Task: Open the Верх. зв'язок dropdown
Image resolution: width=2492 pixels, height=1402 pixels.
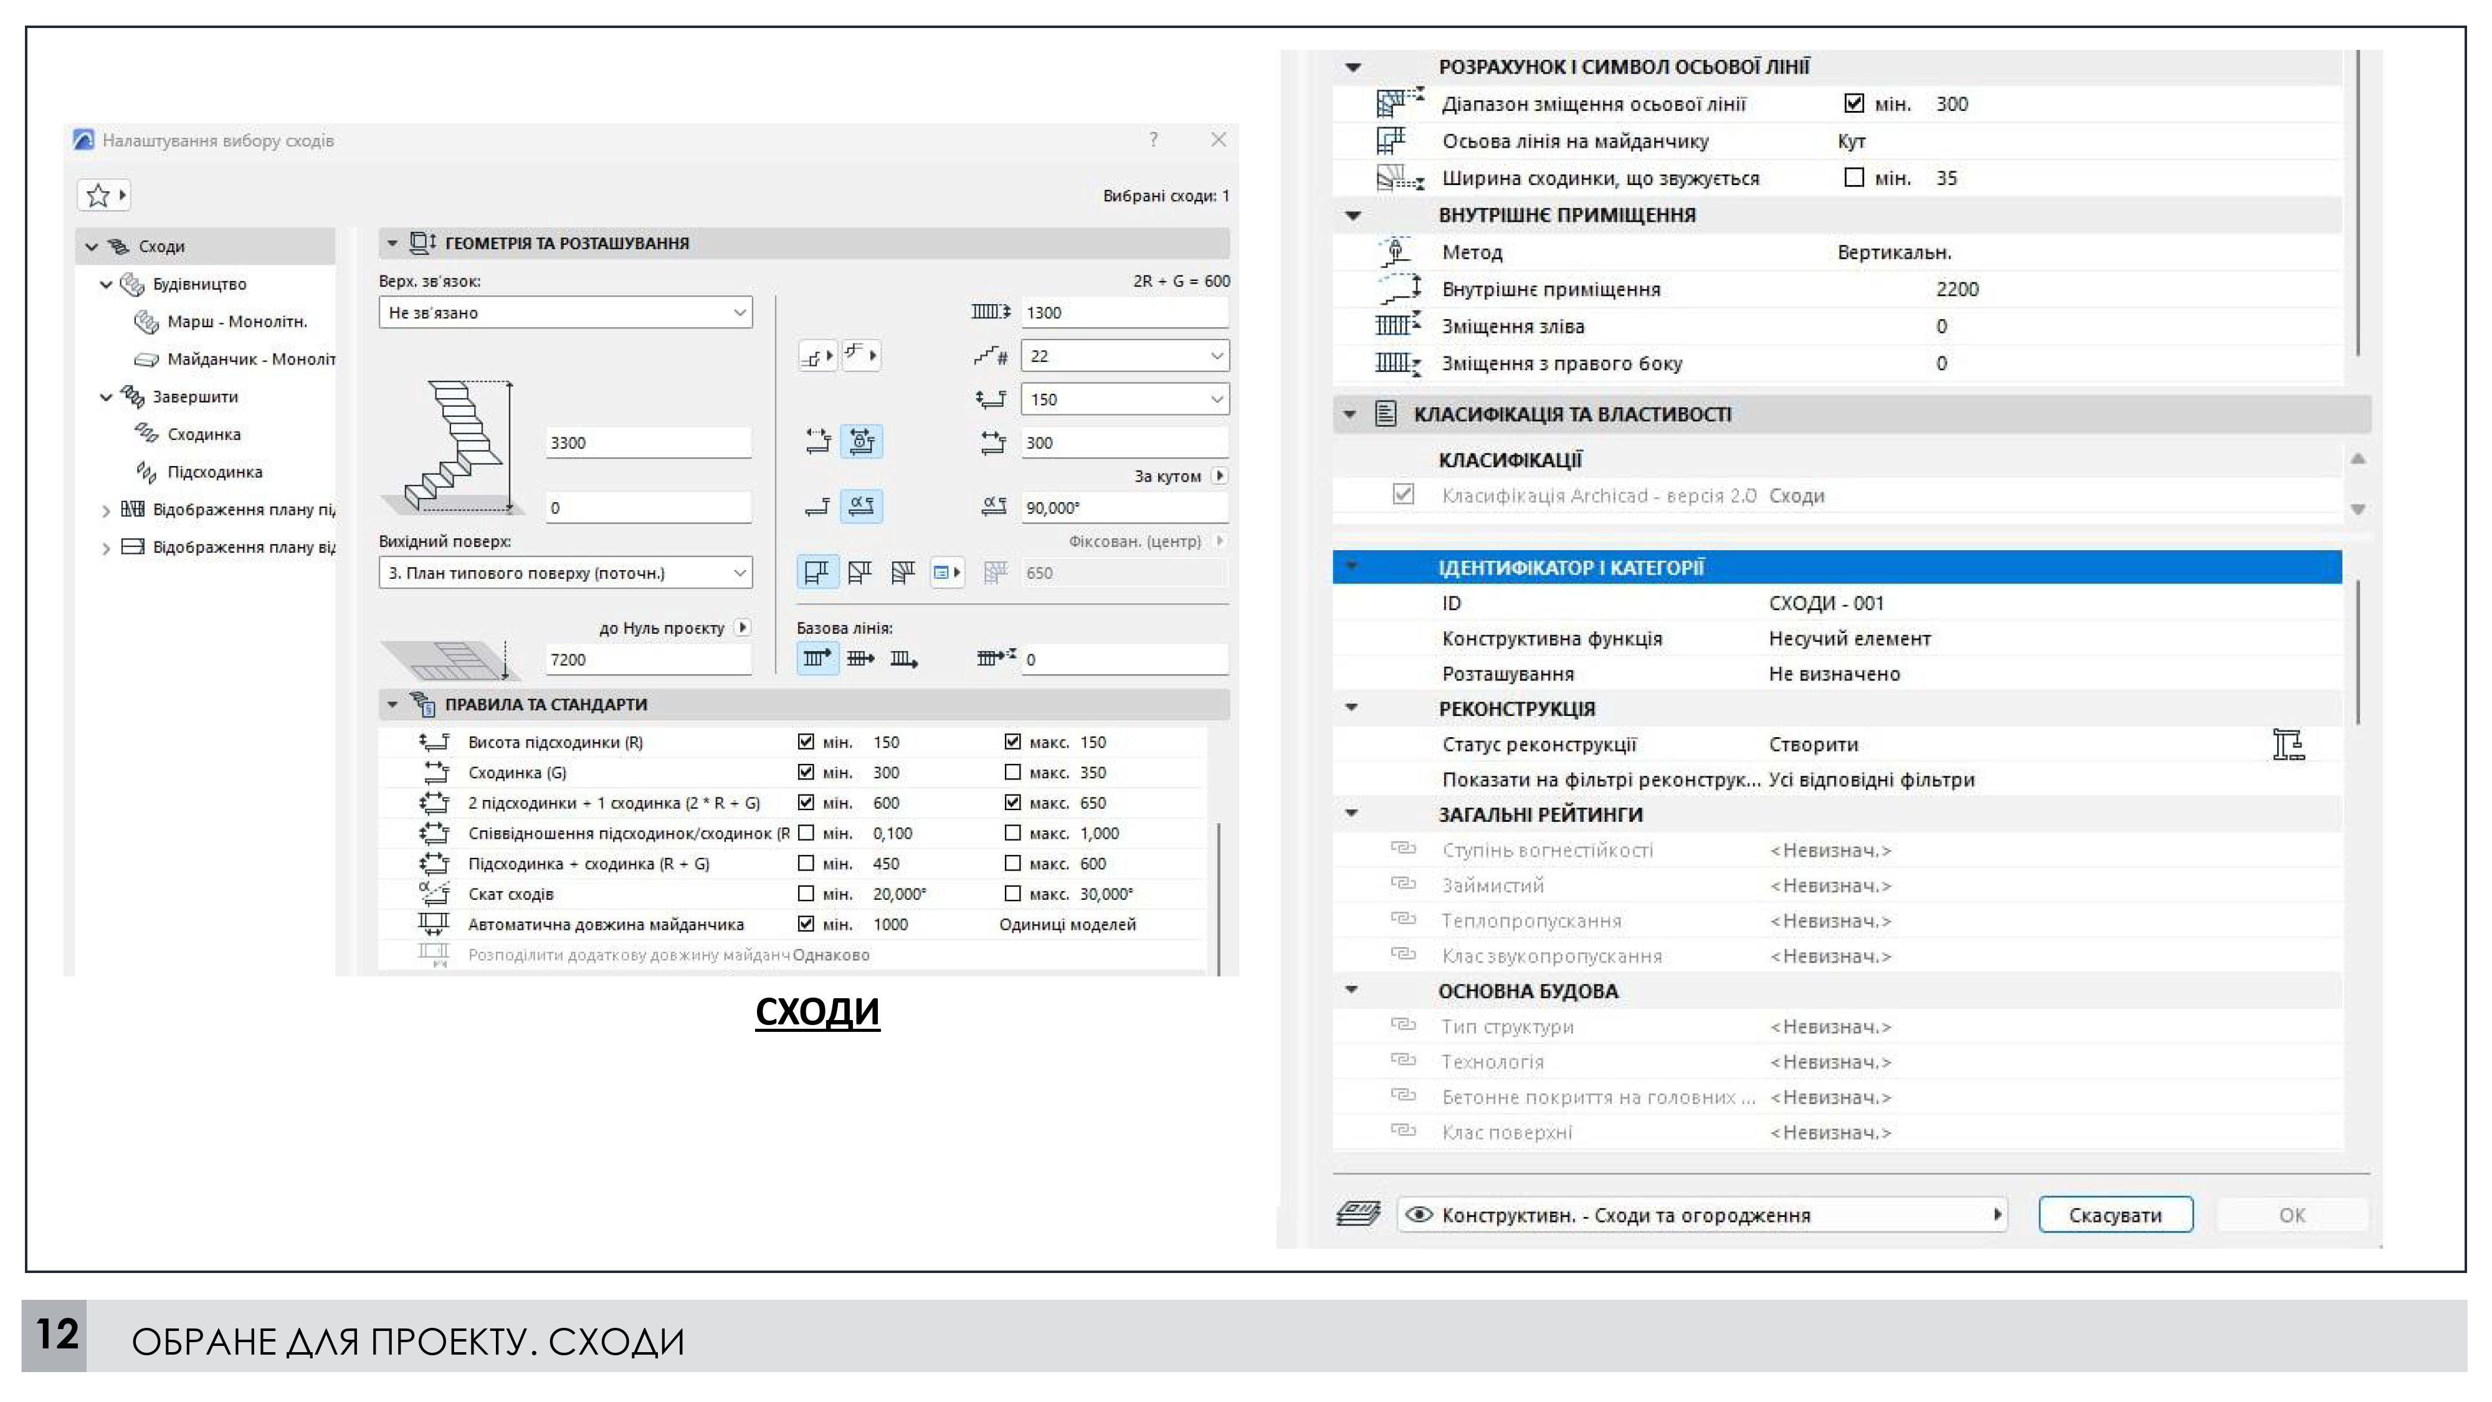Action: [565, 313]
